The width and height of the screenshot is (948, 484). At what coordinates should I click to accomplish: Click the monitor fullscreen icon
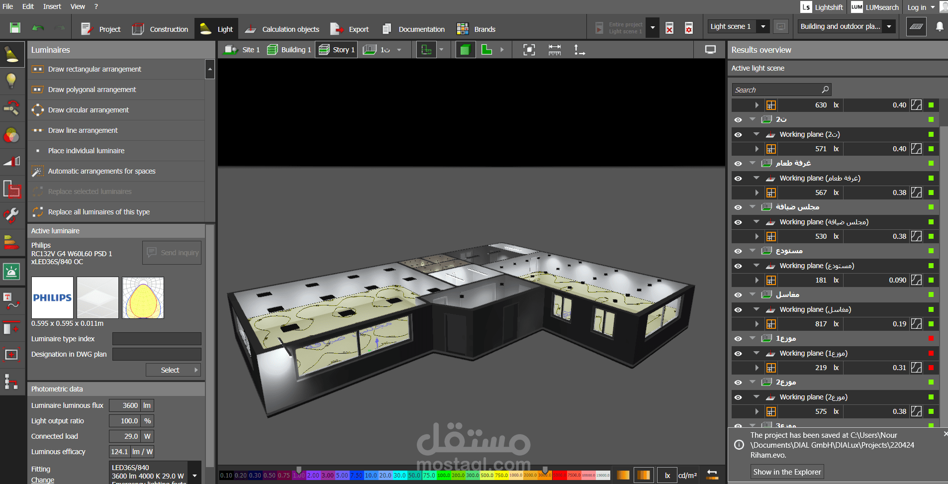click(x=710, y=50)
